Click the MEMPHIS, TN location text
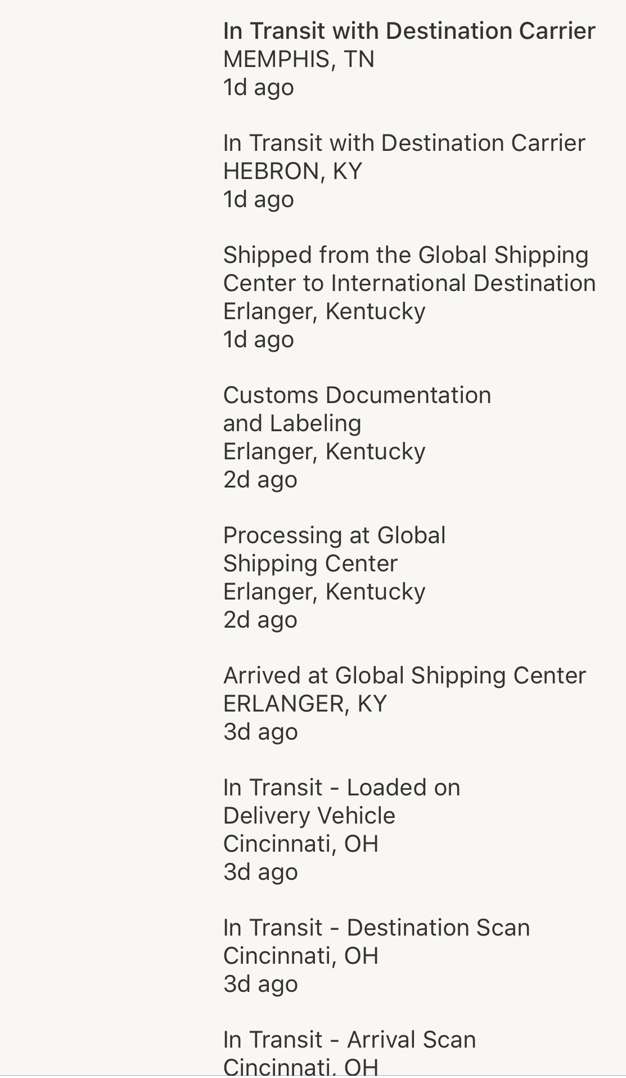Screen dimensions: 626x1078 tap(299, 59)
